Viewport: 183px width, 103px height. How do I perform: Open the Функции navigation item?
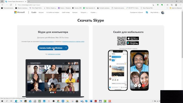click(75, 12)
